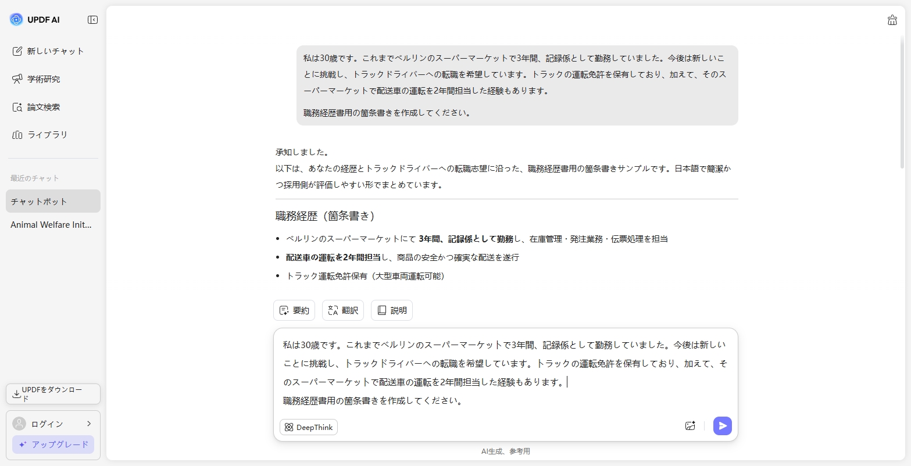911x466 pixels.
Task: Open the Animal Welfare Init chat
Action: [x=51, y=225]
